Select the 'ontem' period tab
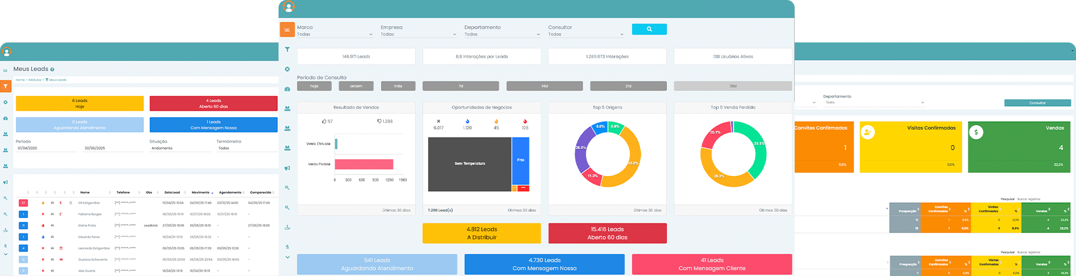The width and height of the screenshot is (1076, 276). (x=356, y=86)
